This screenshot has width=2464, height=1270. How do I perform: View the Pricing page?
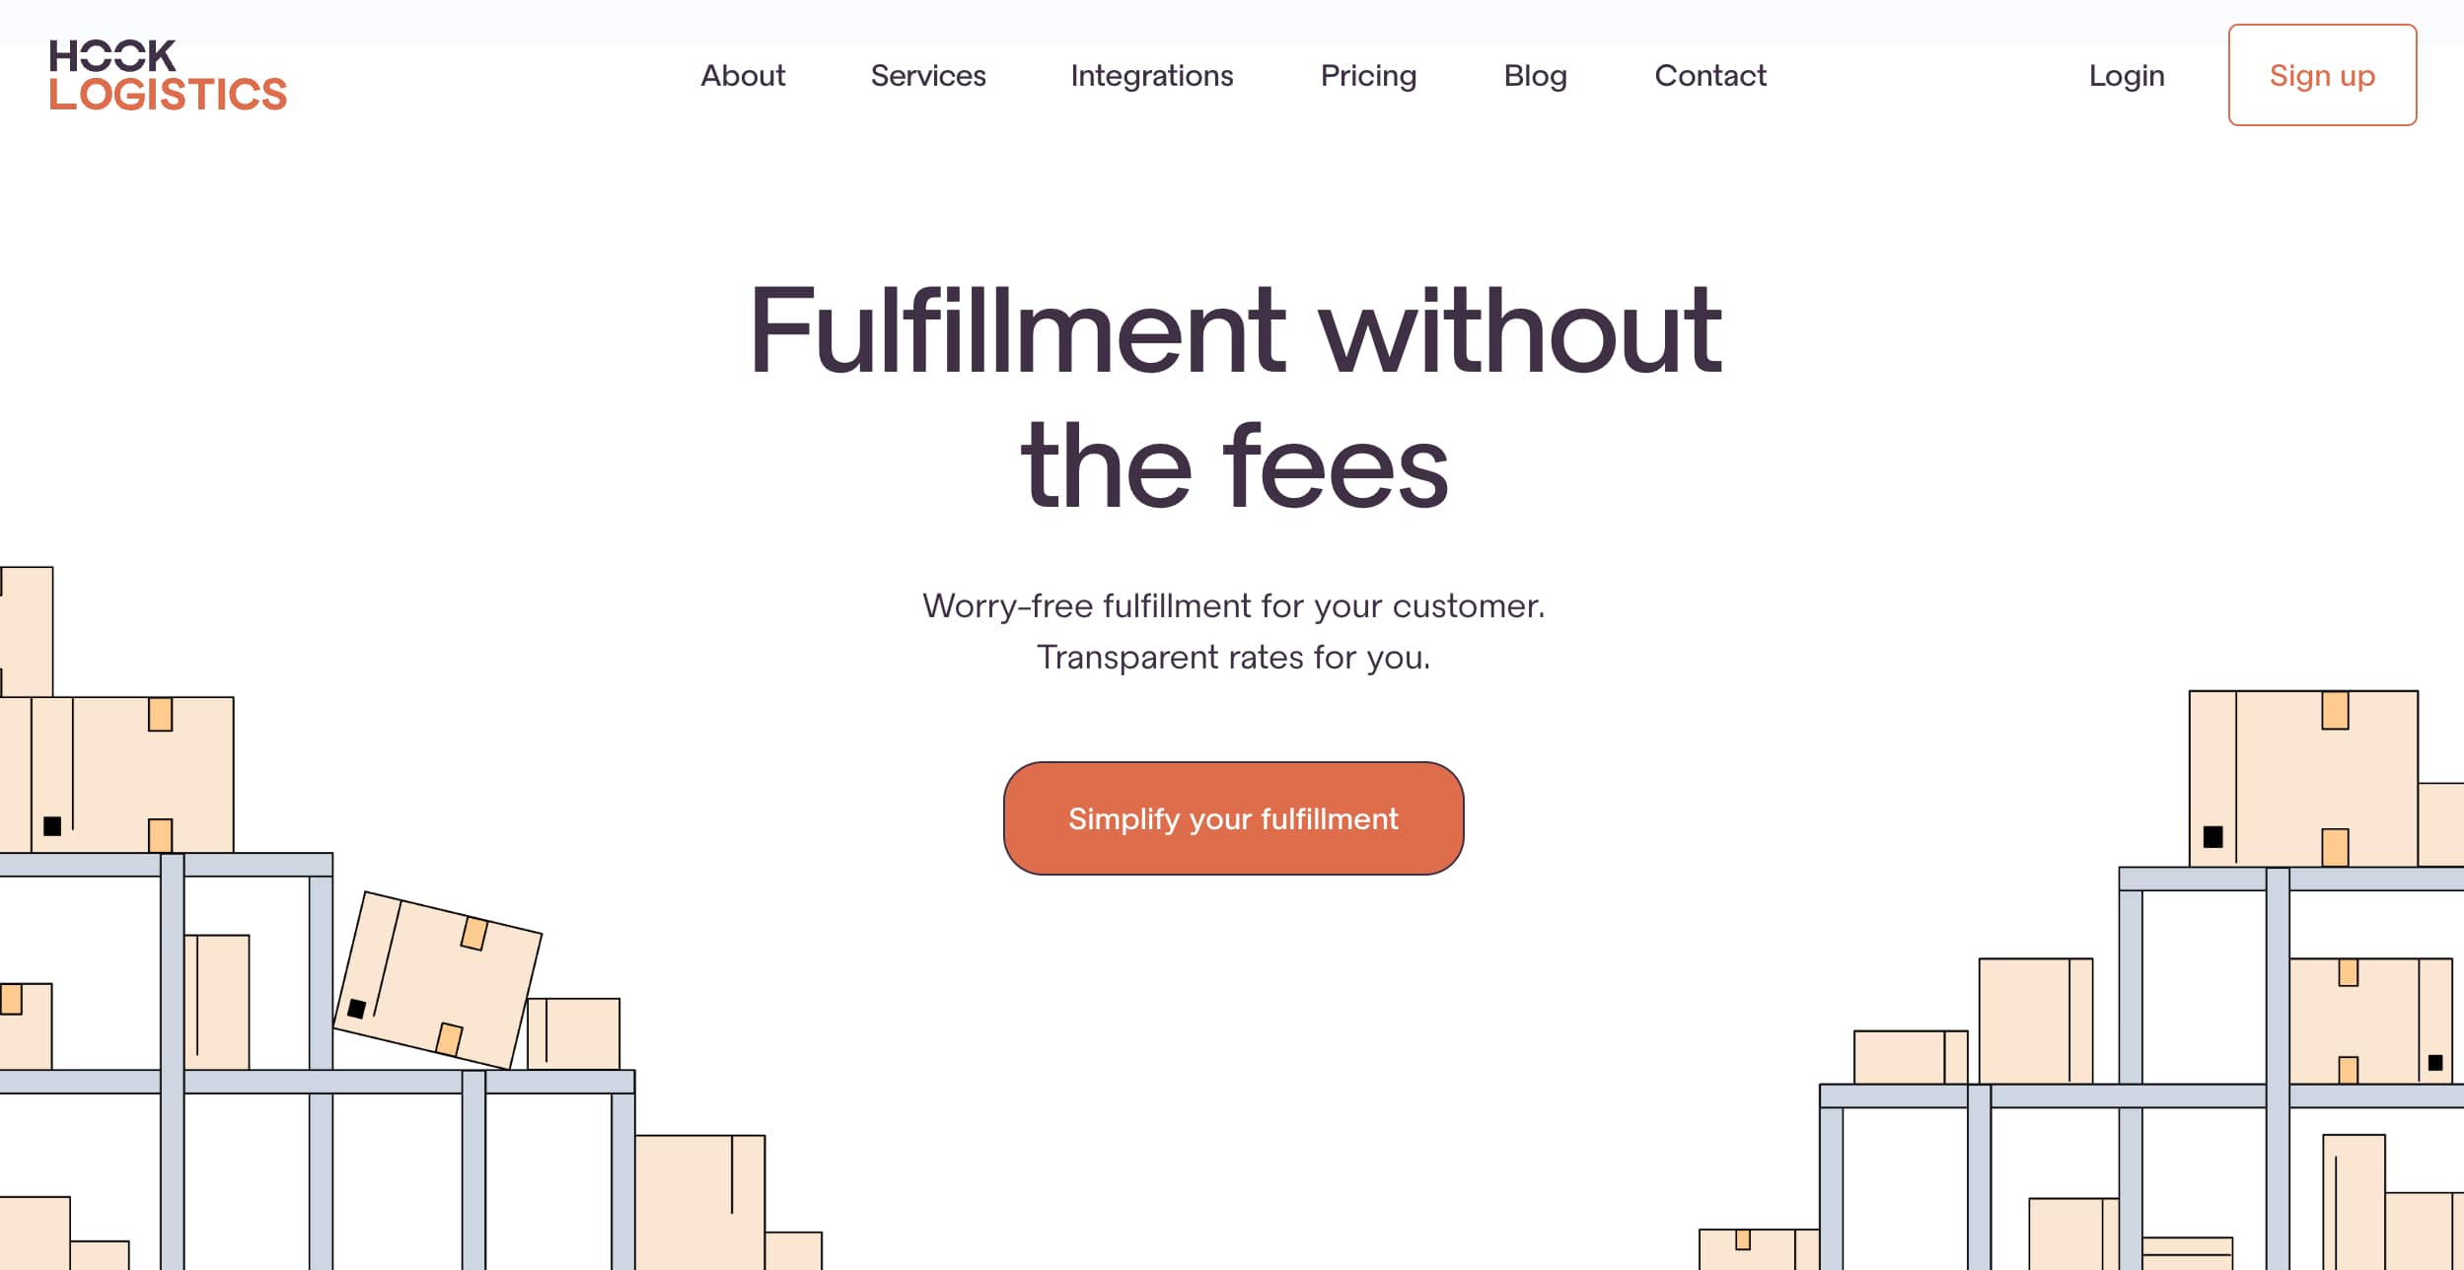(x=1368, y=76)
